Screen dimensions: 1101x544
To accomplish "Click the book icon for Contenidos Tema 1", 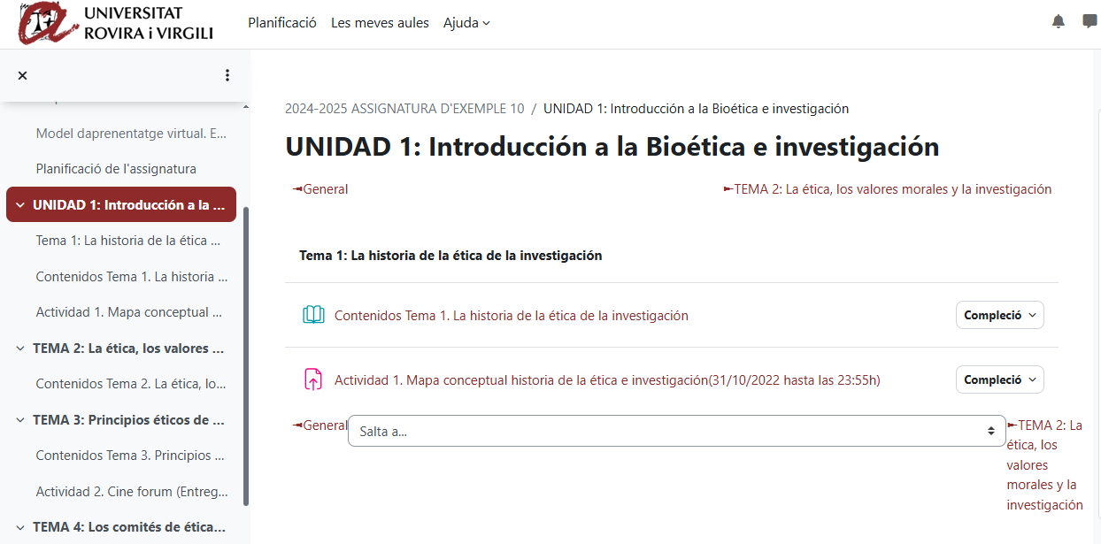I will (x=313, y=315).
